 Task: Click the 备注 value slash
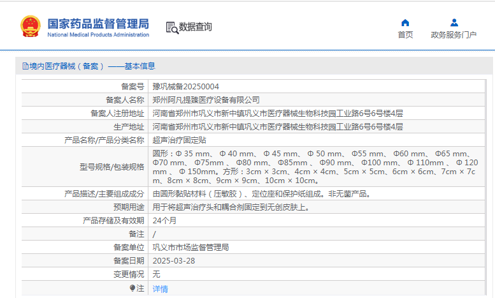154,234
